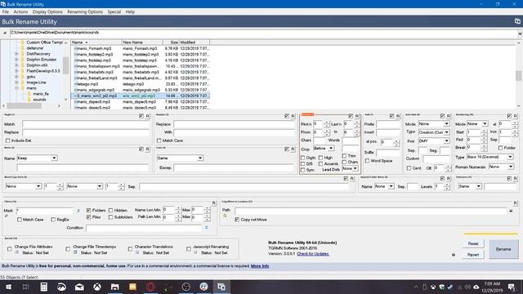Click the R reset button of RegEx panel
Image resolution: width=523 pixels, height=294 pixels.
(147, 116)
